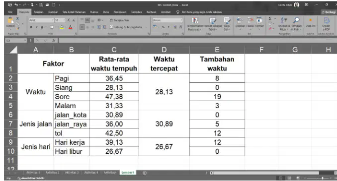
Task: Toggle Gabung & Ketengahkan merge cells
Action: click(126, 27)
